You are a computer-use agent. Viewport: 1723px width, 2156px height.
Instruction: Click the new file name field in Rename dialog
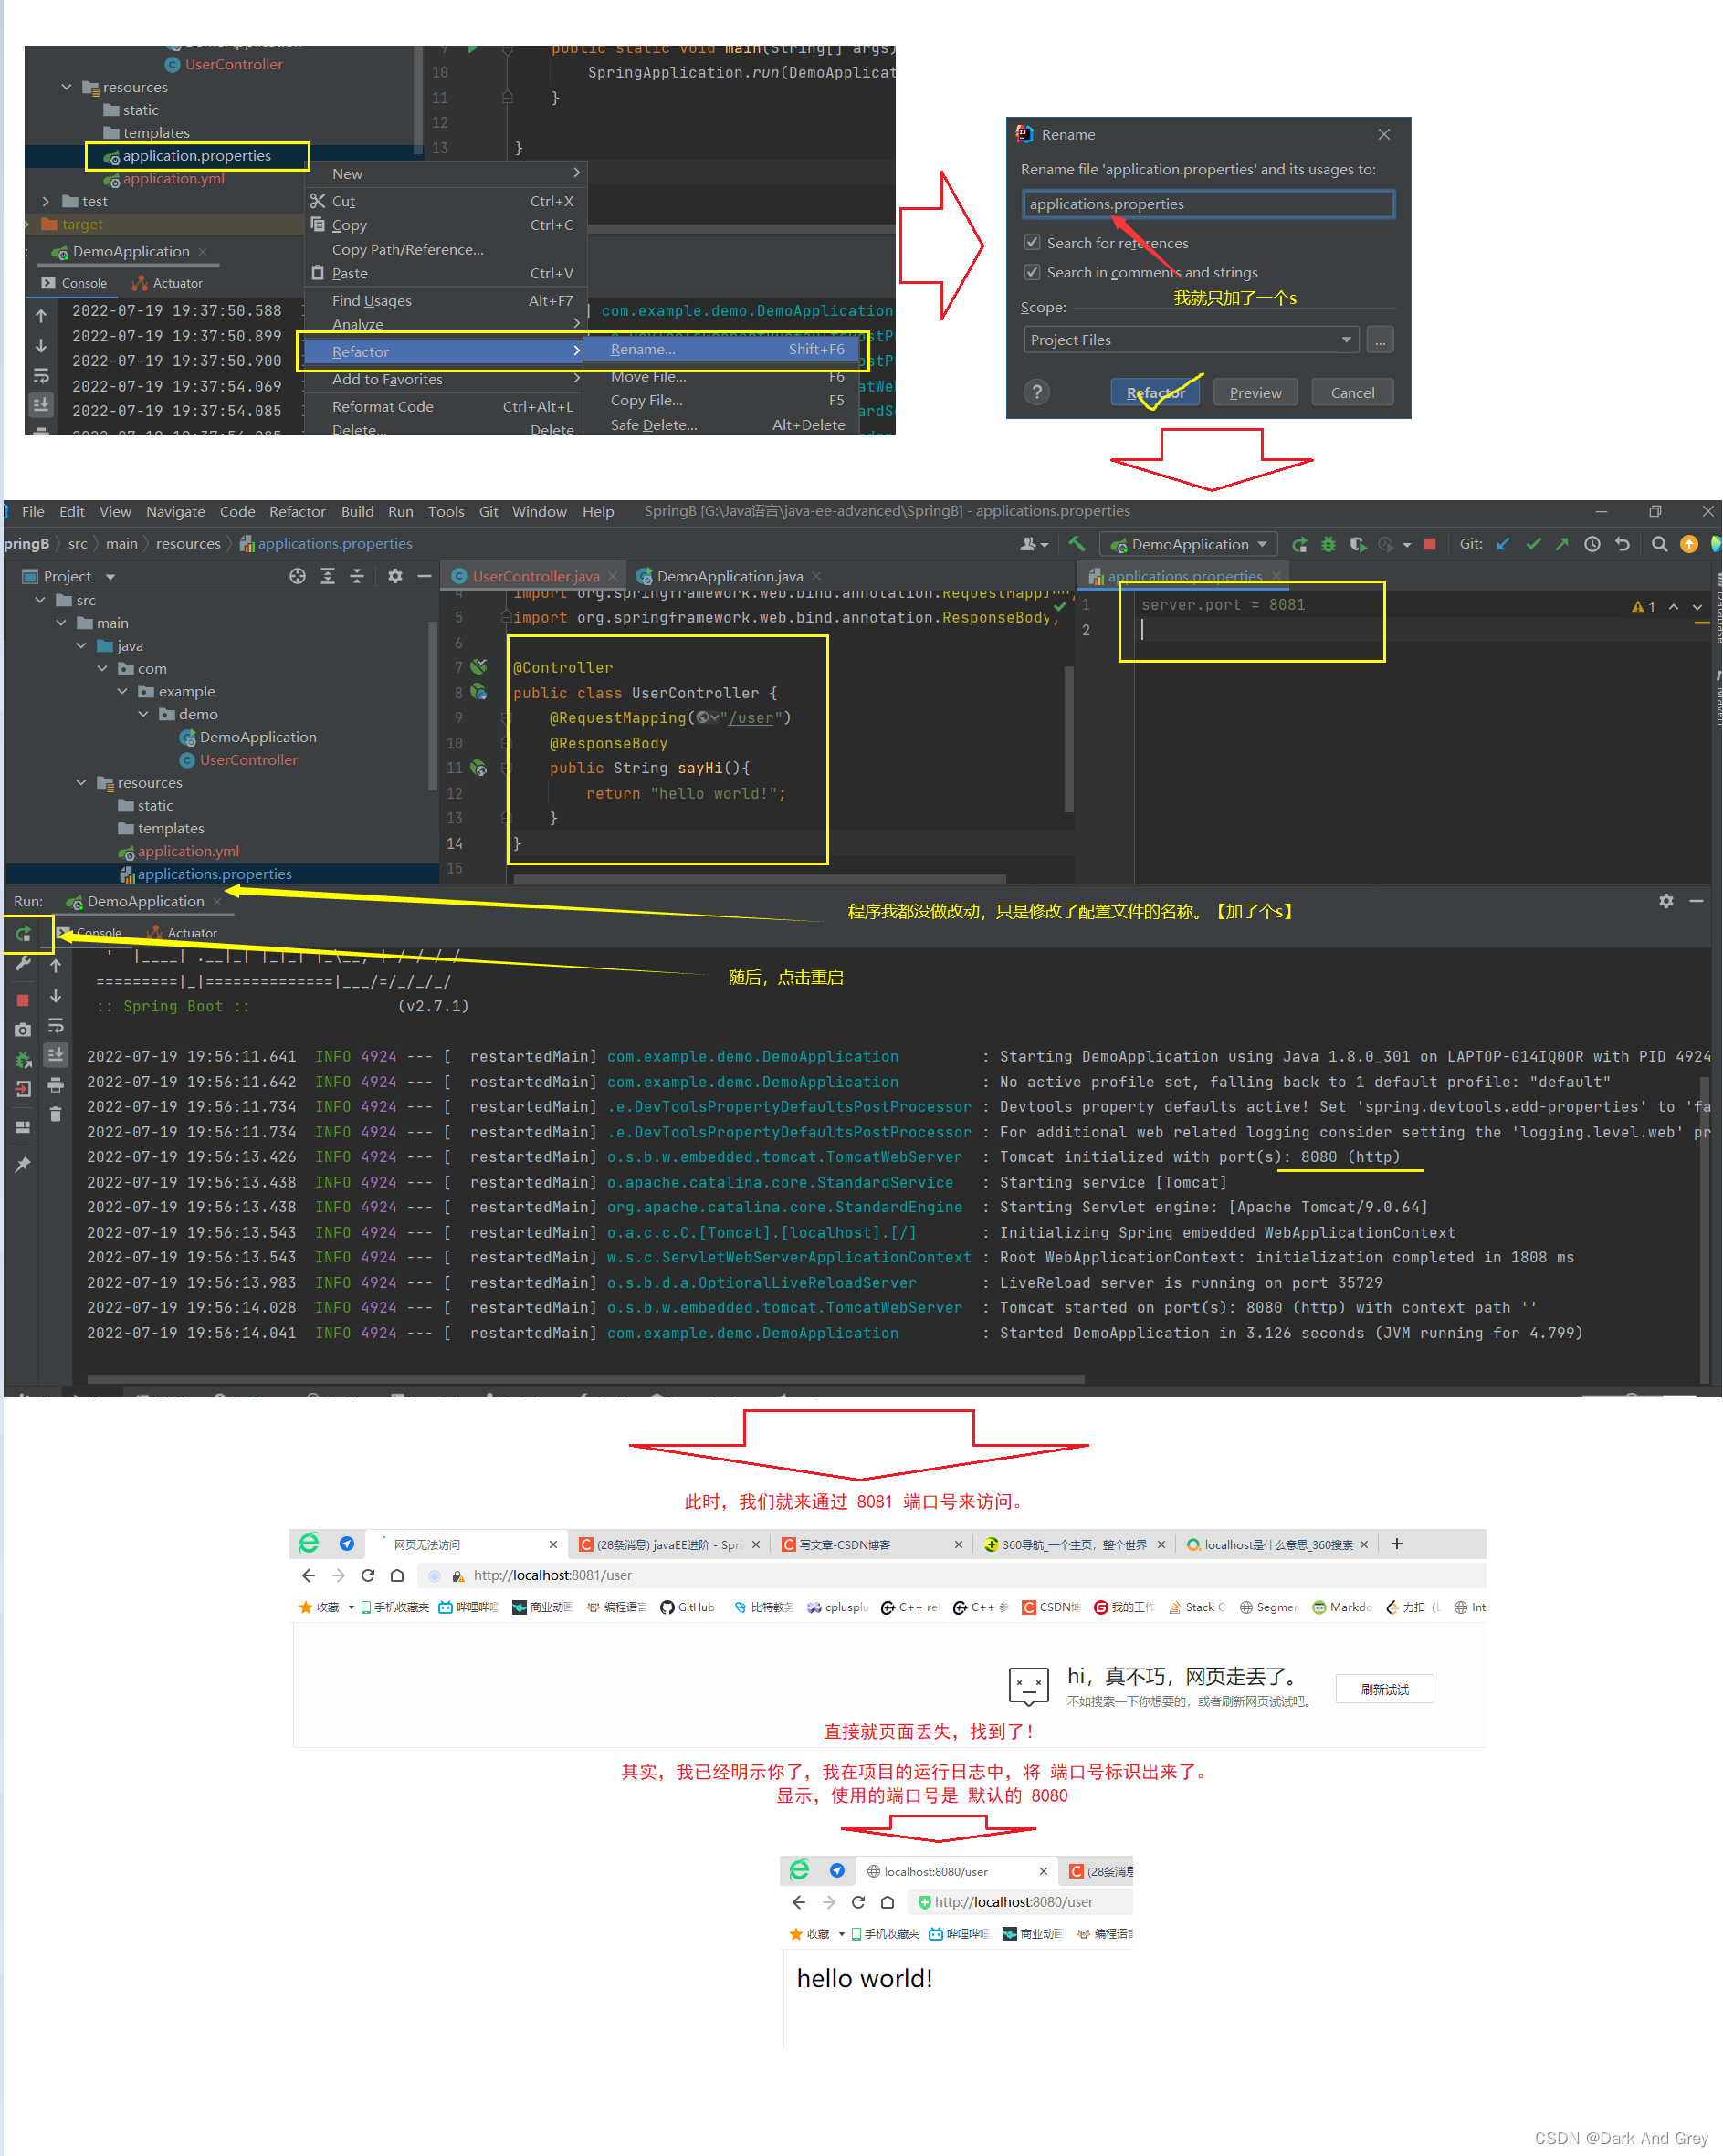(1208, 204)
